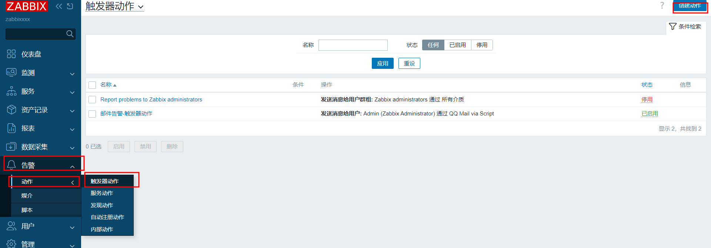Open the 动作 submenu item
The width and height of the screenshot is (711, 248).
(46, 181)
